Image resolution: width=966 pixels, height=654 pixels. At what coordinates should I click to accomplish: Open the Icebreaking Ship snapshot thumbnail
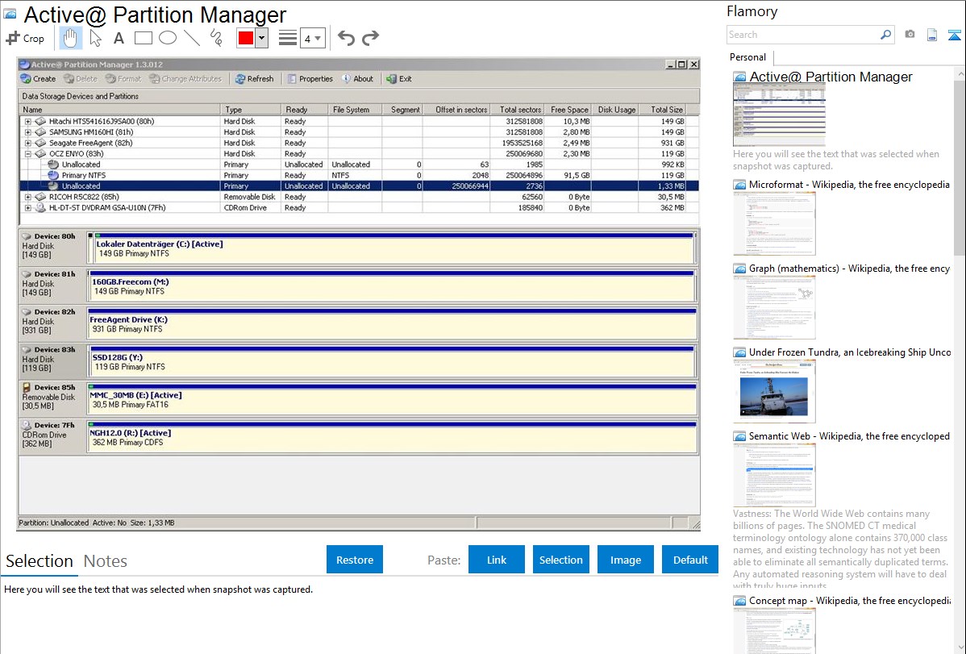(774, 391)
